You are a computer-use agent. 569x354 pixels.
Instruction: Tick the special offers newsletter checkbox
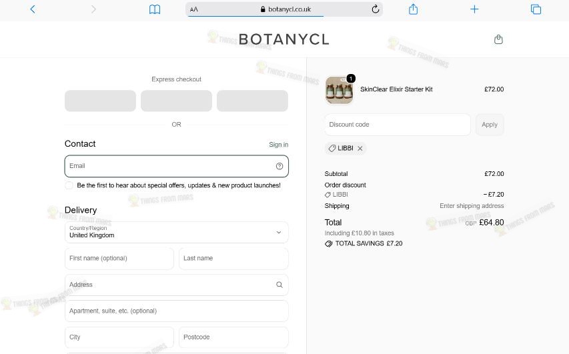[69, 185]
